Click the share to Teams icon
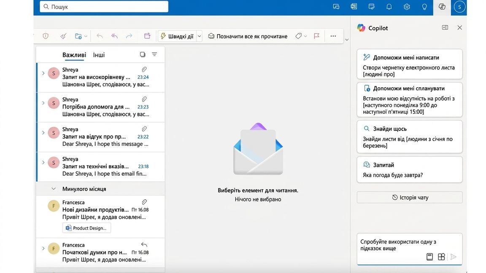486x273 pixels. (x=147, y=36)
